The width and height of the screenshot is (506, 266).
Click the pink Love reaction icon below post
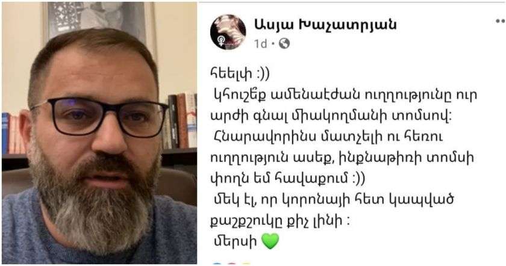(x=231, y=264)
